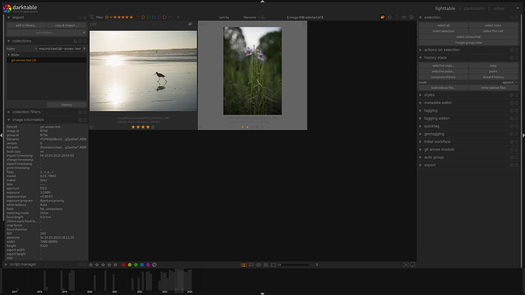Click the darktable logo icon

point(7,8)
